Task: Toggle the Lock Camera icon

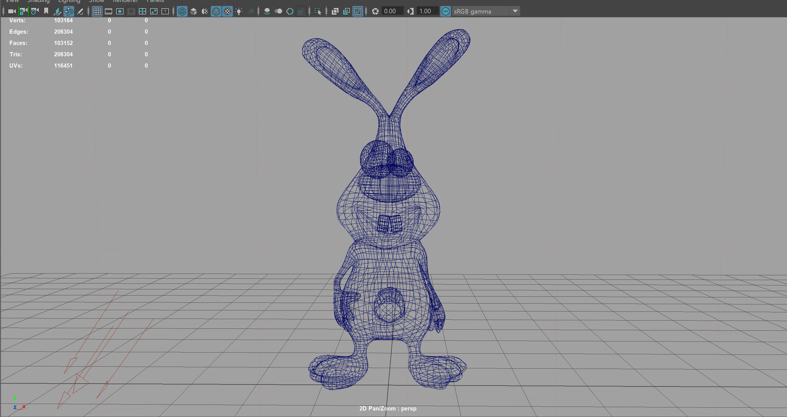Action: coord(23,12)
